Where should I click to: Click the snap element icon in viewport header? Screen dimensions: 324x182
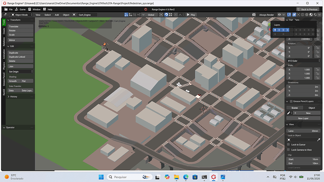(170, 15)
